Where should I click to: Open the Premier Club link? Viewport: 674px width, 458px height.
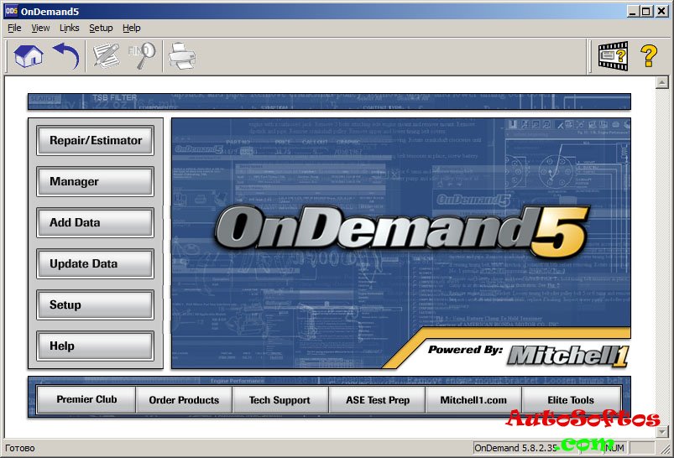tap(86, 399)
